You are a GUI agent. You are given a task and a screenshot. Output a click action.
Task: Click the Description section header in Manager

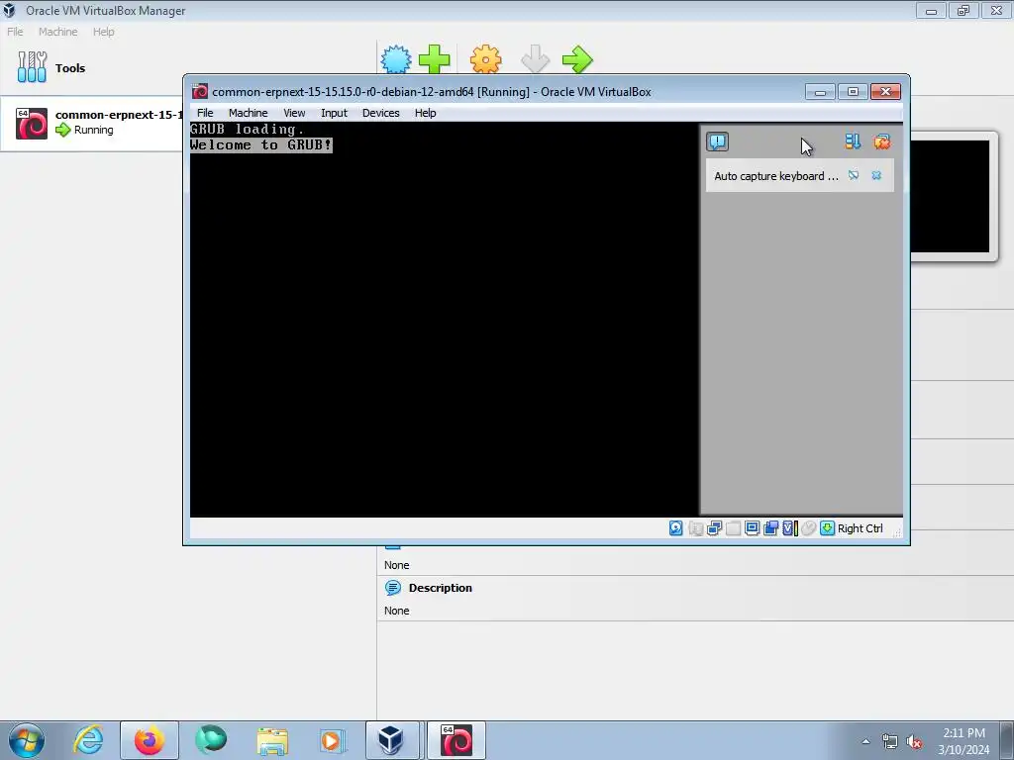(441, 588)
